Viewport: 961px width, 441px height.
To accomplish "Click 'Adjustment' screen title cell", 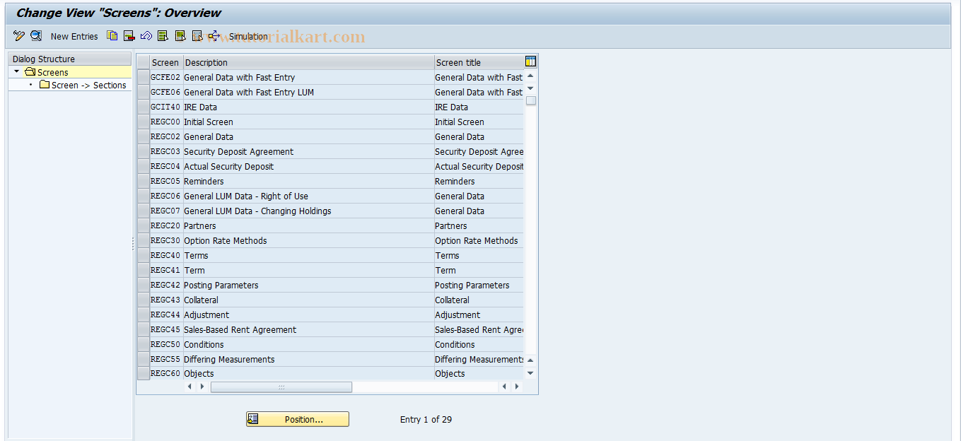I will pos(479,315).
